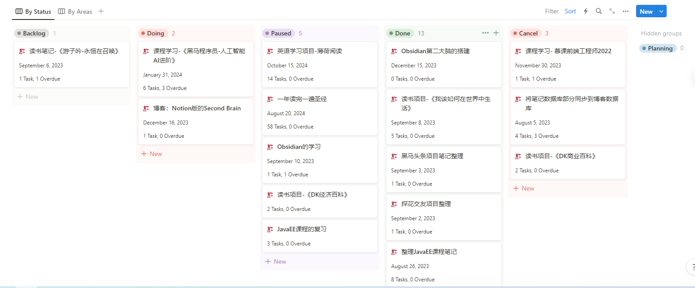The width and height of the screenshot is (695, 288).
Task: Click the Sort button
Action: click(570, 11)
